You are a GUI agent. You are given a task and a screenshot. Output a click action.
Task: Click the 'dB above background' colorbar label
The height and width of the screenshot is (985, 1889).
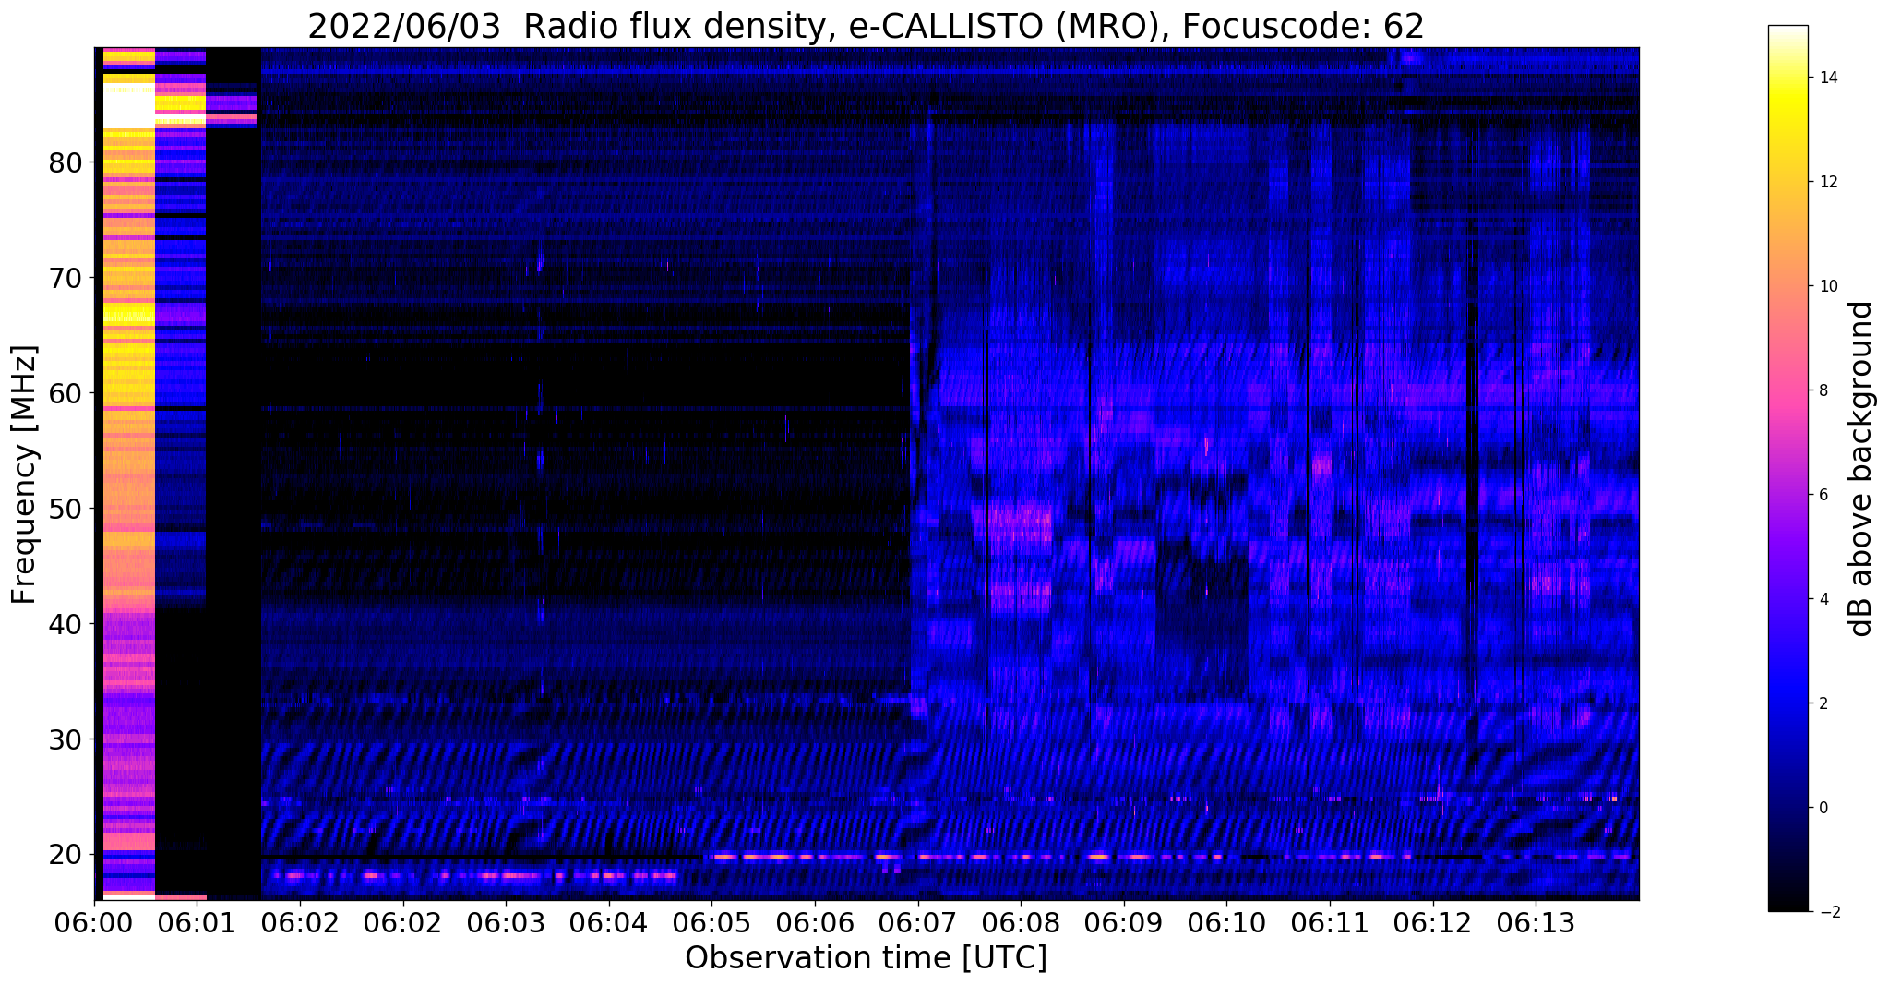(1861, 469)
